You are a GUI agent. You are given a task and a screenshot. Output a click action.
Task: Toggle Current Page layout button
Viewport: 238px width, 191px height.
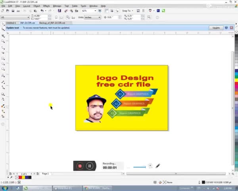click(73, 18)
